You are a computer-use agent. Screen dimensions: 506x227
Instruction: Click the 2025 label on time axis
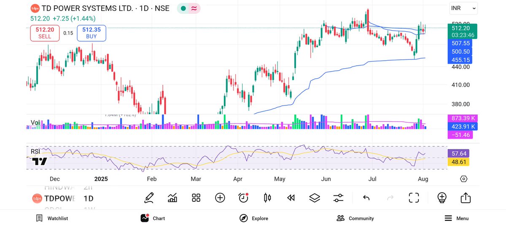[102, 179]
